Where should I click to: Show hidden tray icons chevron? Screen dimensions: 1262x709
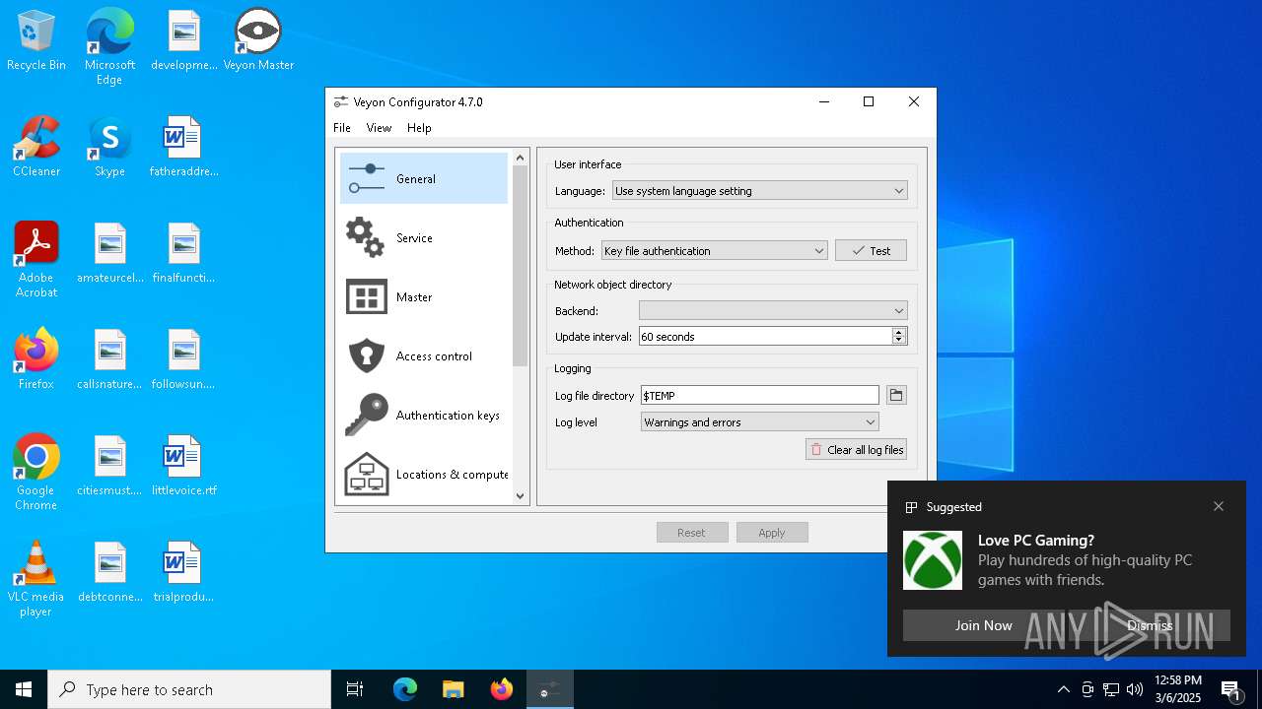coord(1063,689)
